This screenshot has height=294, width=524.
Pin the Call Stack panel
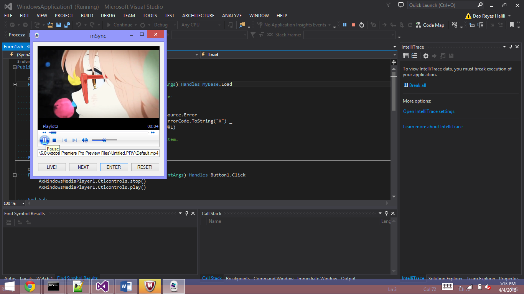pos(386,213)
